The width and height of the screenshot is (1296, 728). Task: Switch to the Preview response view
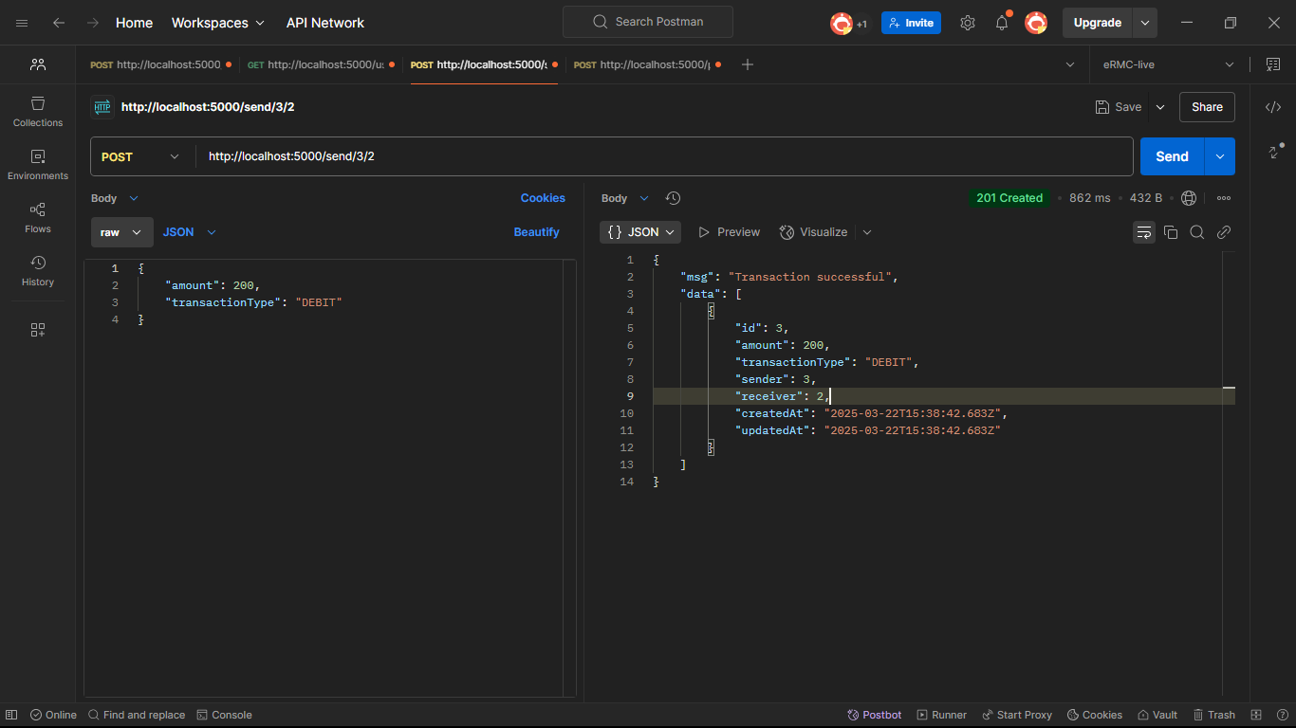(x=729, y=232)
